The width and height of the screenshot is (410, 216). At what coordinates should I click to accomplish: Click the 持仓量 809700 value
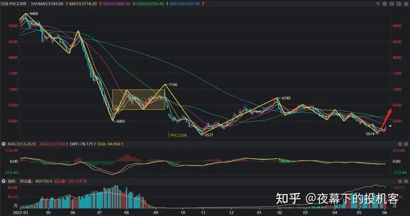(35, 181)
